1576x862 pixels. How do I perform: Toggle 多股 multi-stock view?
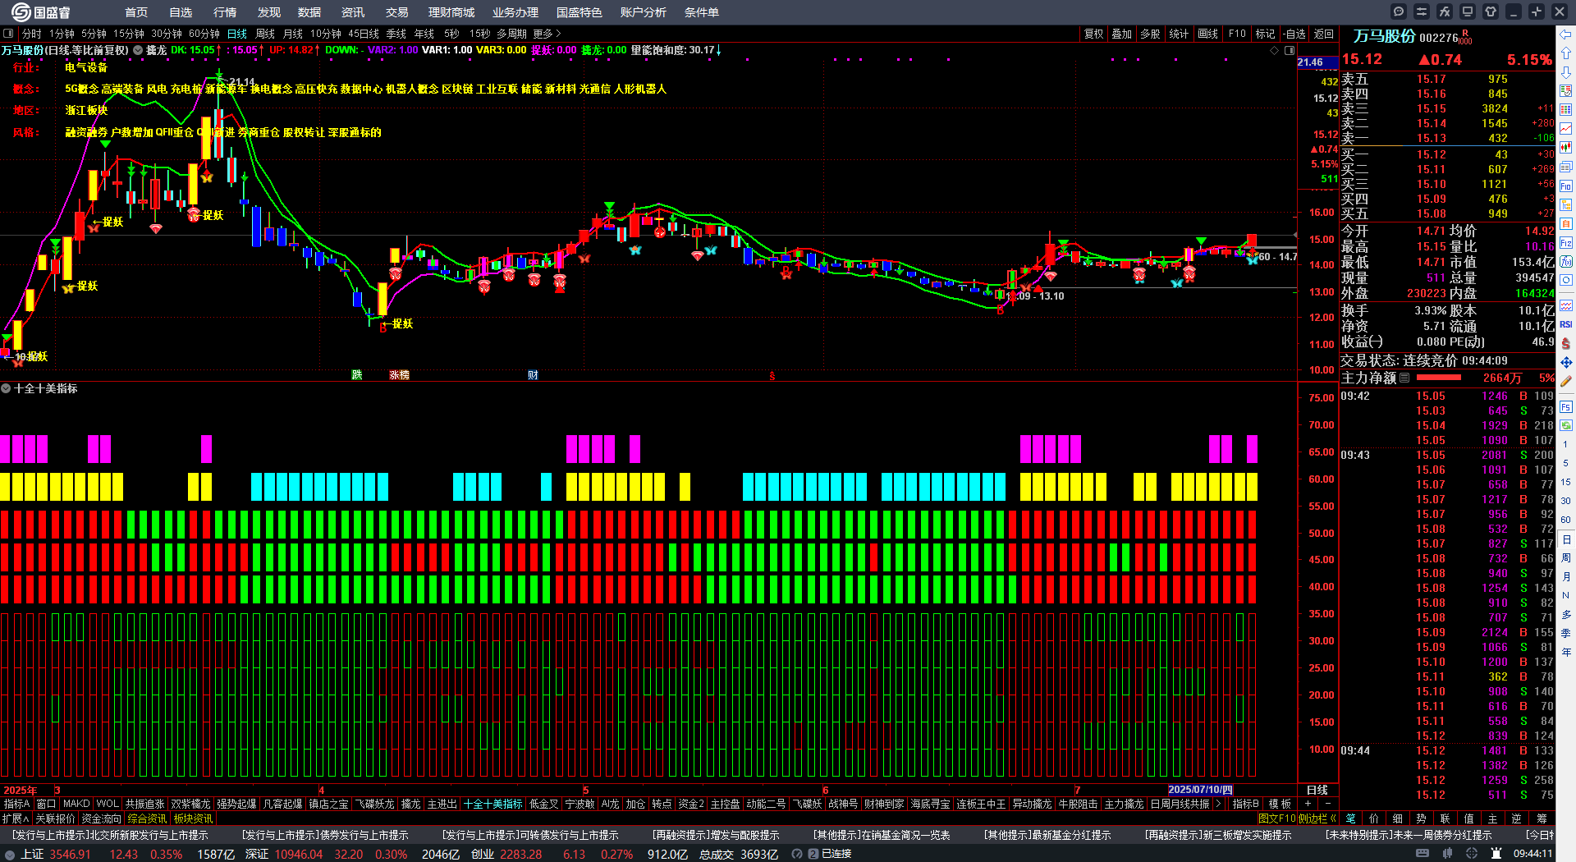tap(1150, 34)
